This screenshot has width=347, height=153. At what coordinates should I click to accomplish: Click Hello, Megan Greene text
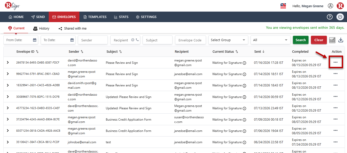pos(308,6)
